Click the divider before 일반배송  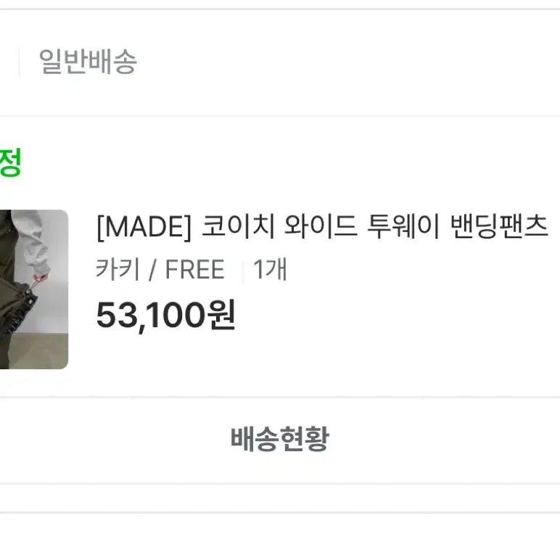(x=19, y=63)
